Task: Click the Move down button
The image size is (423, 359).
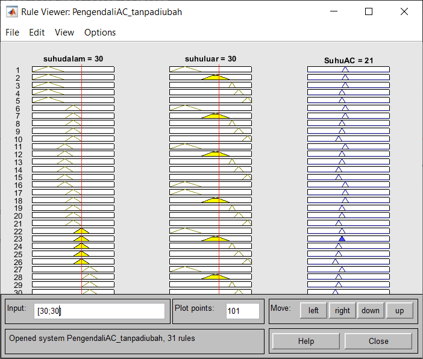Action: 371,310
